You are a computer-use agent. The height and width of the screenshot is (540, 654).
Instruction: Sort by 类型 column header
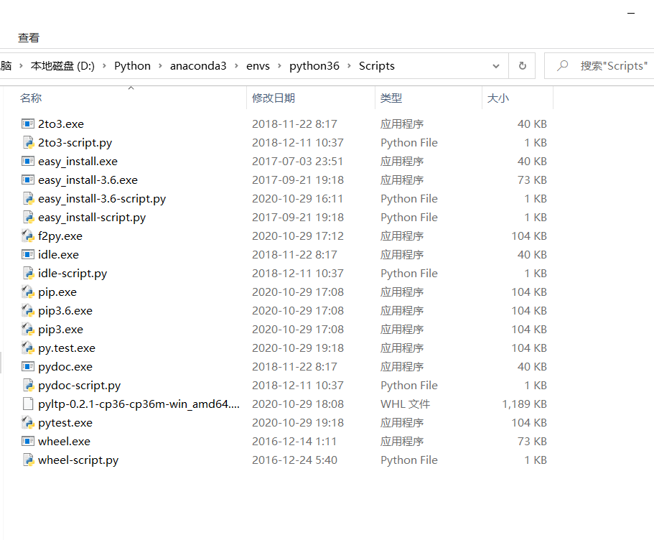pos(391,98)
